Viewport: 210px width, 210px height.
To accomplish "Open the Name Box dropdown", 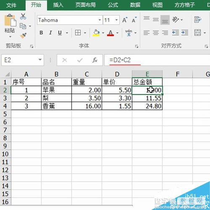I will pos(40,60).
